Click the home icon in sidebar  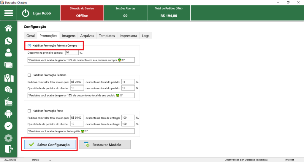coord(9,28)
